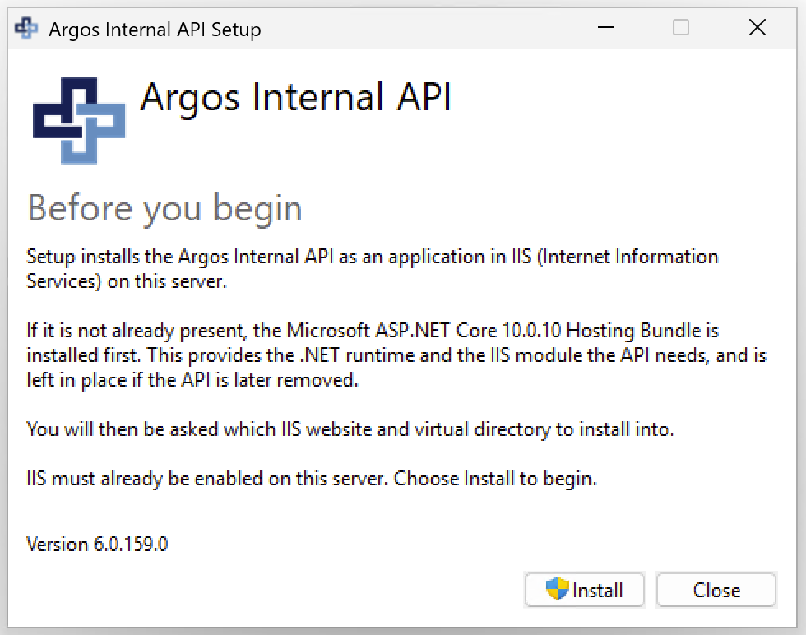
Task: Click the large Argos Internal API logo
Action: click(79, 121)
